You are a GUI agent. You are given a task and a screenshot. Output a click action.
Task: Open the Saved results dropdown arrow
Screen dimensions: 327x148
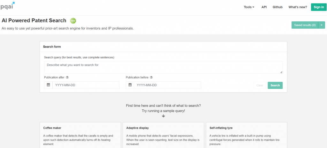pyautogui.click(x=322, y=25)
